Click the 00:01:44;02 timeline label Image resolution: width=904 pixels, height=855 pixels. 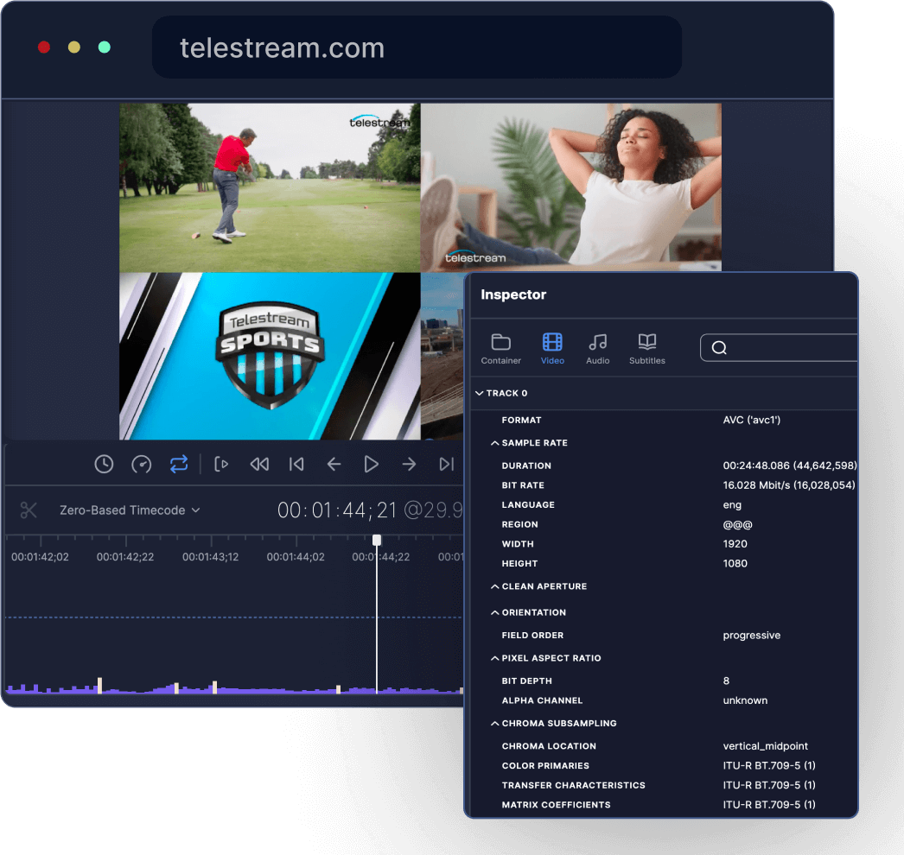pos(296,557)
